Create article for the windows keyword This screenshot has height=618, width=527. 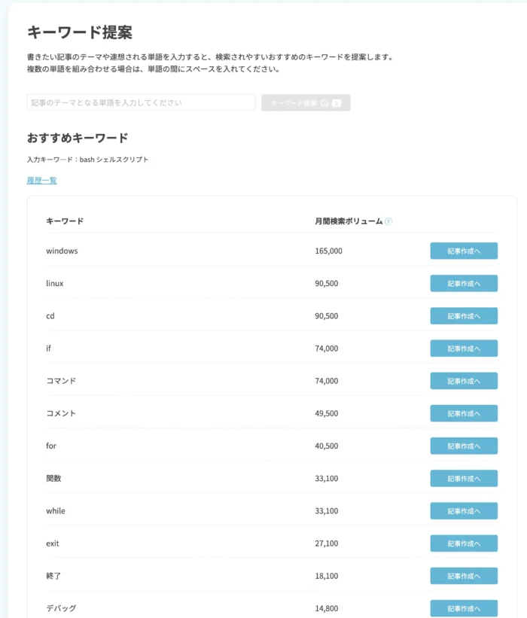pos(463,251)
